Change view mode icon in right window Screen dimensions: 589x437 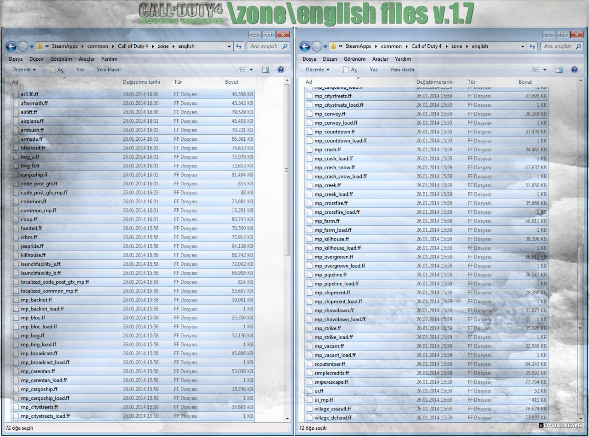tap(536, 70)
